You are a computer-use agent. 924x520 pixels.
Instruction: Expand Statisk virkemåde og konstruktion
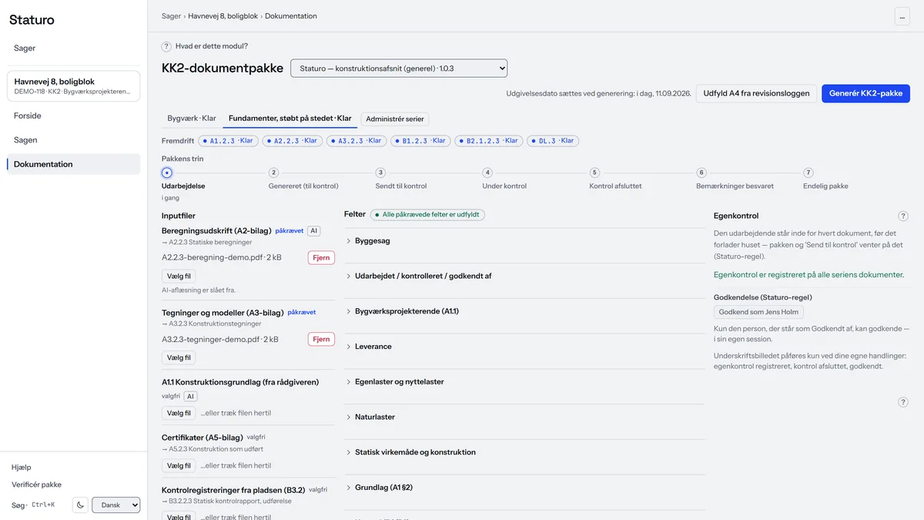pos(524,452)
